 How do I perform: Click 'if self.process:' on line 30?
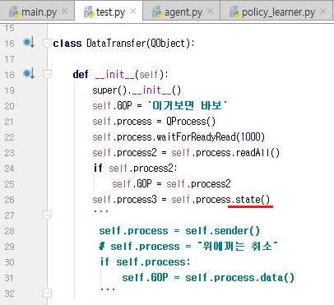[145, 262]
